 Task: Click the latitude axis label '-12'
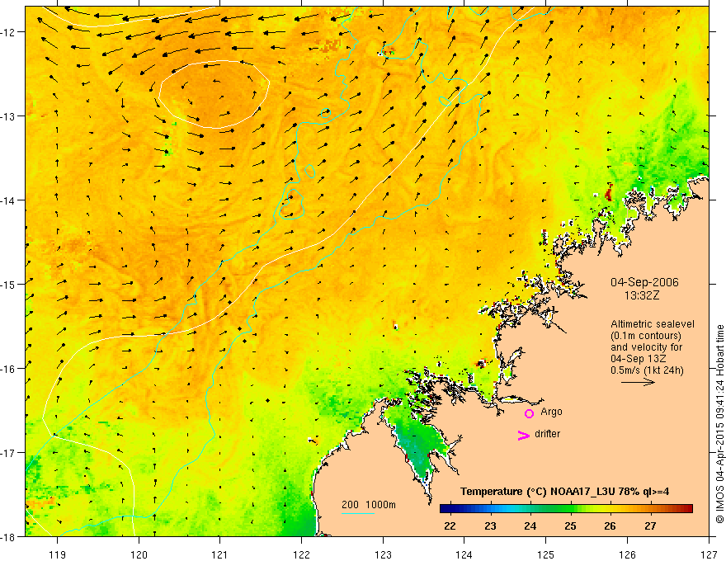[x=9, y=32]
